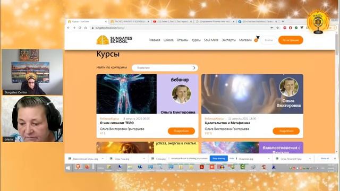Open Магазин in site navigation

245,40
